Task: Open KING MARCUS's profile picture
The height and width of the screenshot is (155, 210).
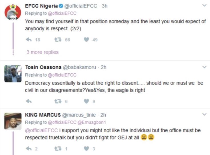Action: coord(13,121)
